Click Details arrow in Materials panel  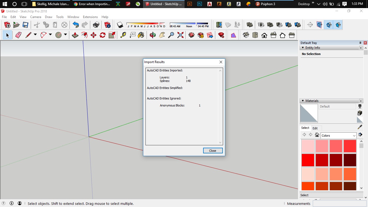coord(360,135)
